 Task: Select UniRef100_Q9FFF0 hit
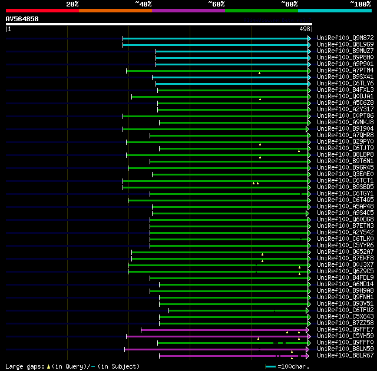coord(345,343)
